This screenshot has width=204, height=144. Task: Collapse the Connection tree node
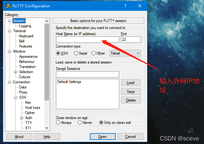click(9, 82)
